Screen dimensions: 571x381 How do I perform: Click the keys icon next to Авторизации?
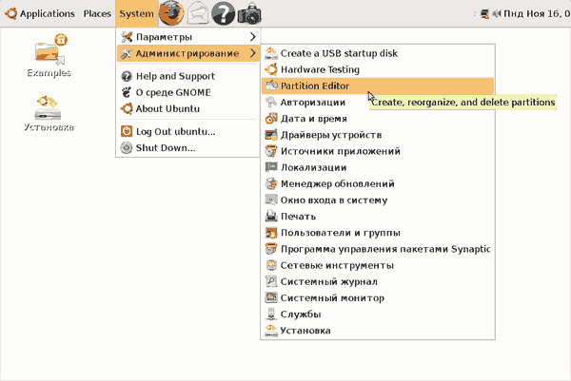click(x=271, y=103)
